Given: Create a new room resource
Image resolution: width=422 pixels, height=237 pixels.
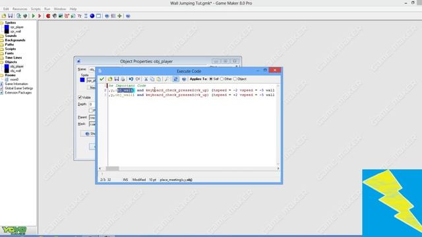Looking at the screenshot, I should (98, 16).
